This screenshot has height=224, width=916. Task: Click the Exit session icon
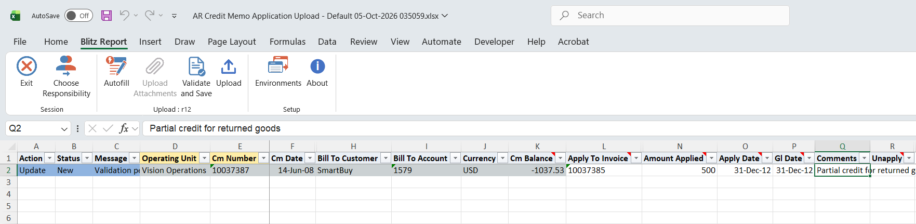coord(26,67)
